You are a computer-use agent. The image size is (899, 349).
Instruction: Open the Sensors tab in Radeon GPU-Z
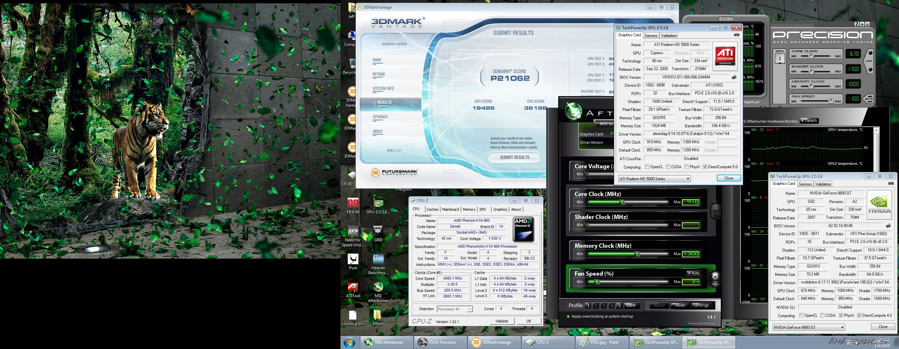pyautogui.click(x=651, y=36)
